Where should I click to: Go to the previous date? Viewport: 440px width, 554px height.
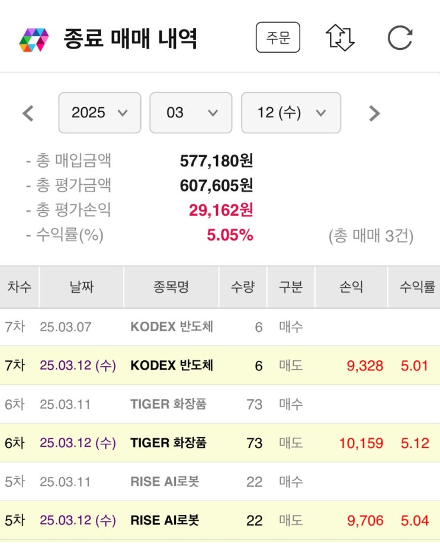28,113
